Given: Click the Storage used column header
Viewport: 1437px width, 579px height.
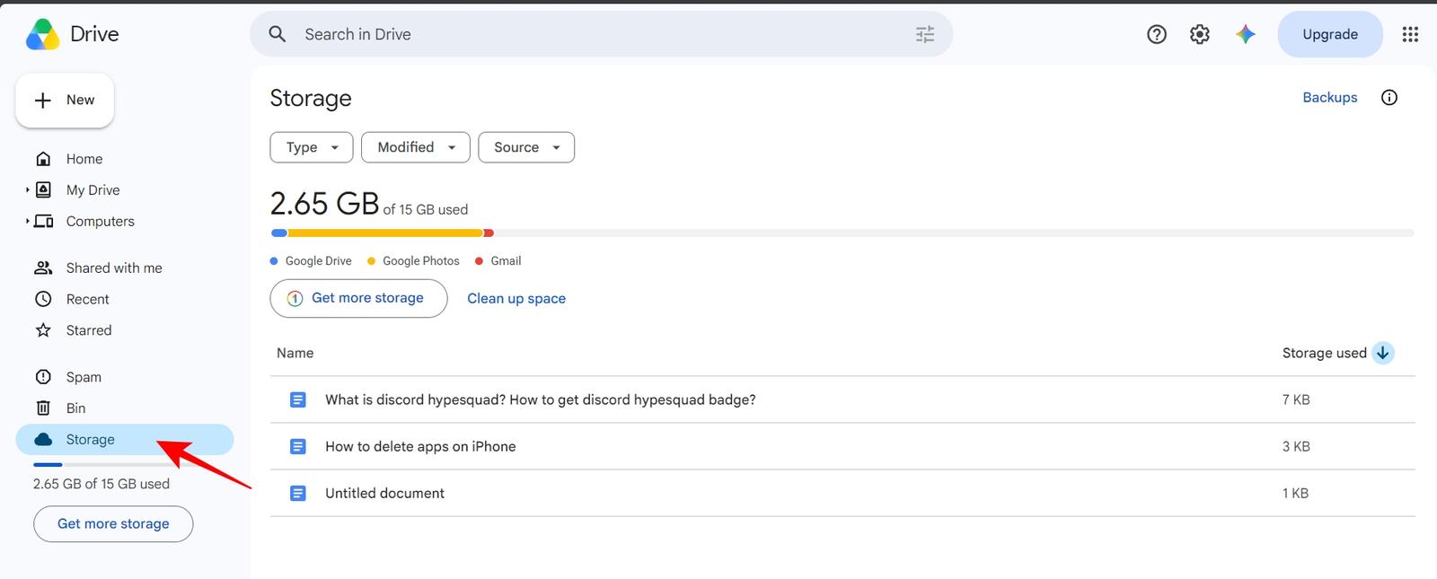Looking at the screenshot, I should pyautogui.click(x=1325, y=353).
